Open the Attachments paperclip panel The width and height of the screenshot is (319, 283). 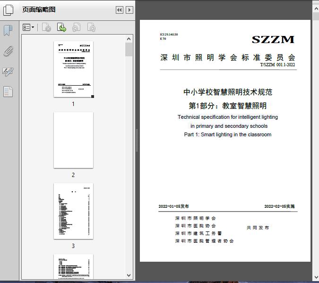click(x=8, y=51)
